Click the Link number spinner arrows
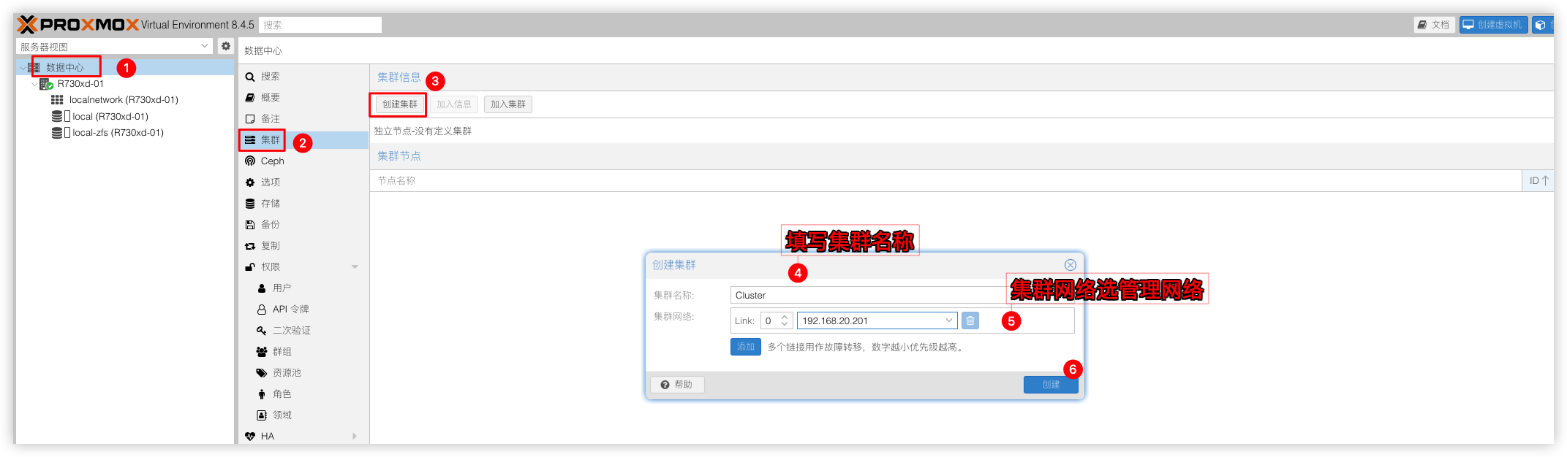Image resolution: width=1567 pixels, height=457 pixels. (785, 321)
